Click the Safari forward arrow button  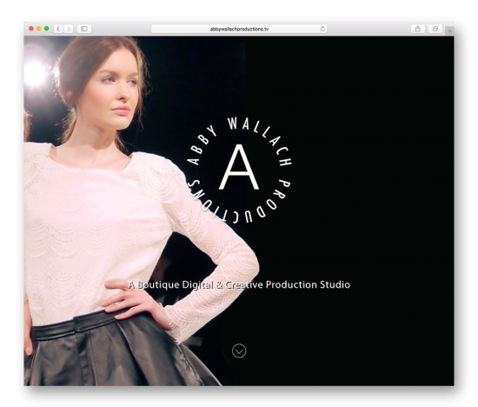(69, 29)
